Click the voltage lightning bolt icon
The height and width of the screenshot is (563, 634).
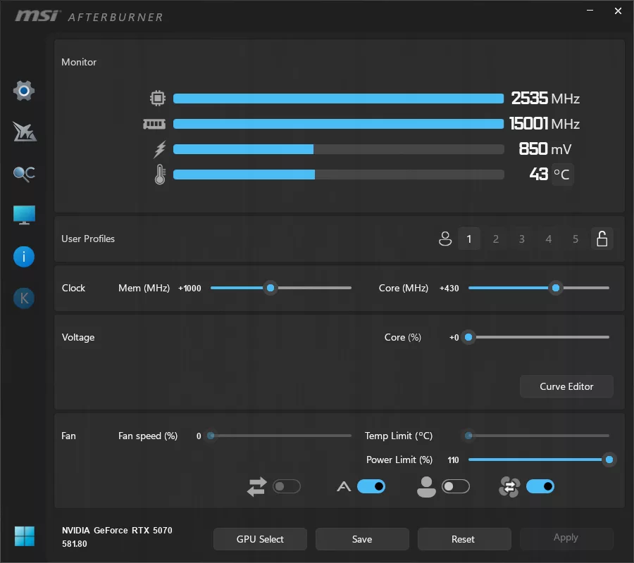click(x=159, y=149)
